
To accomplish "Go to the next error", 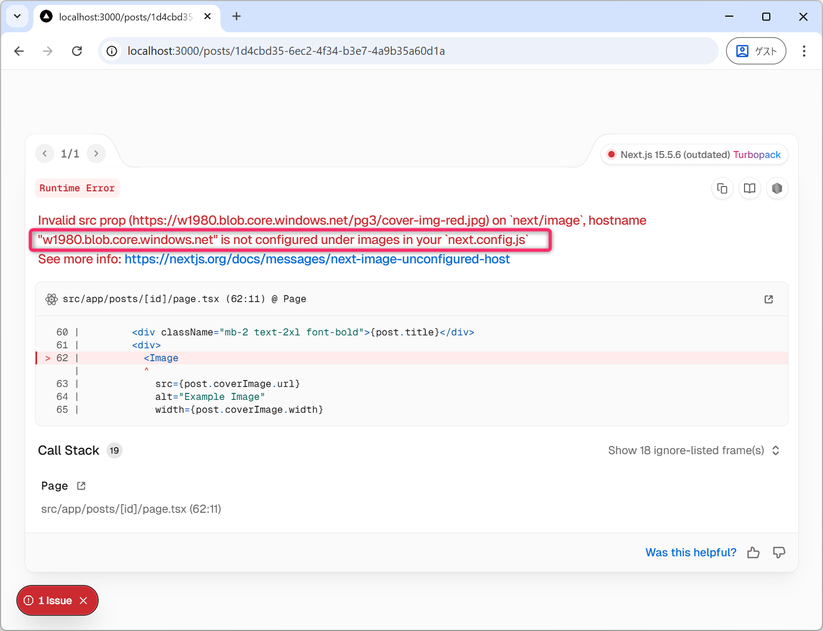I will 96,154.
